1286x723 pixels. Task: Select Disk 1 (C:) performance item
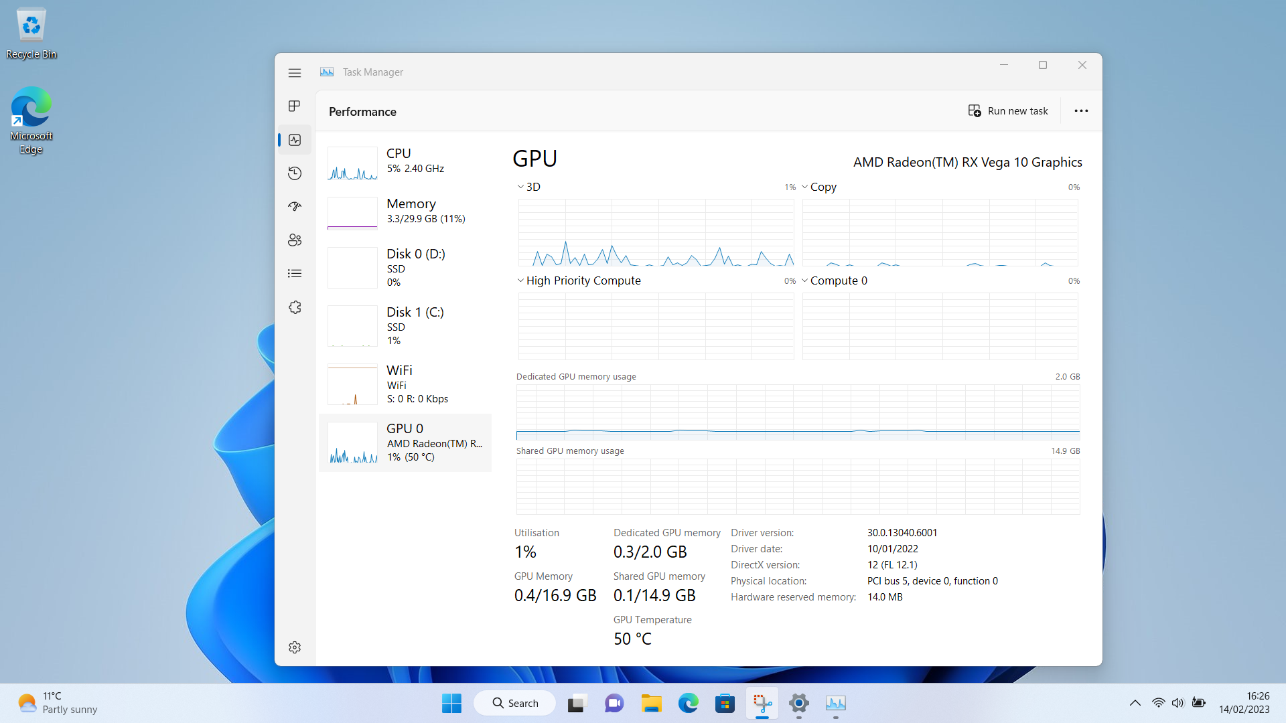[405, 325]
